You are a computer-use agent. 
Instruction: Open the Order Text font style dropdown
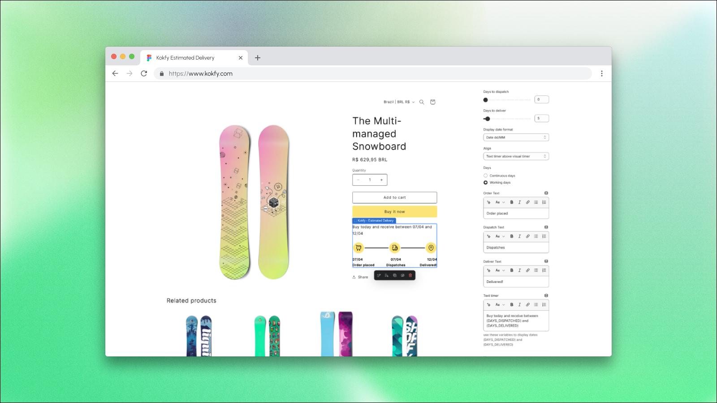tap(500, 202)
